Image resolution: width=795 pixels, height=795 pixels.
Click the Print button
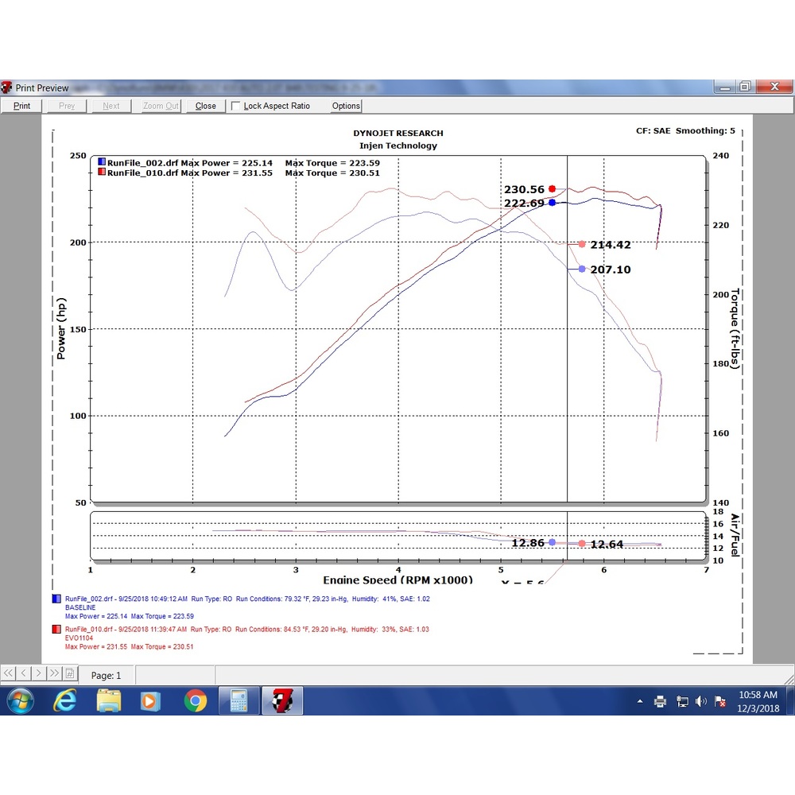click(21, 106)
